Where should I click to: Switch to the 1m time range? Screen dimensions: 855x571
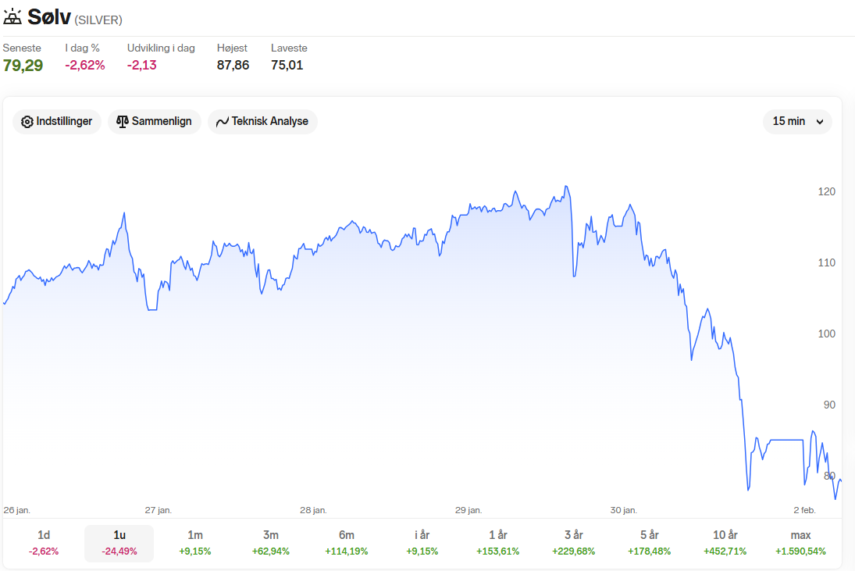coord(194,543)
